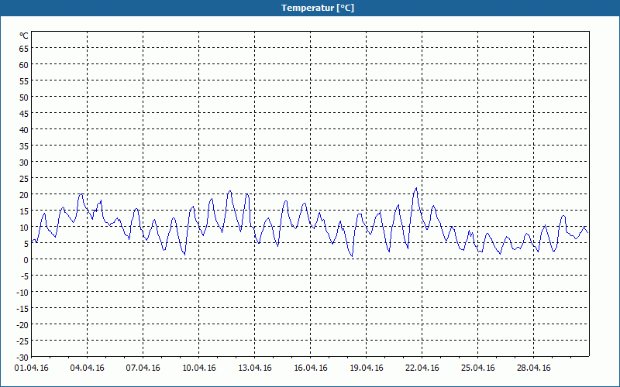Click the 19.04.16 date label
Image resolution: width=620 pixels, height=387 pixels.
(x=366, y=368)
